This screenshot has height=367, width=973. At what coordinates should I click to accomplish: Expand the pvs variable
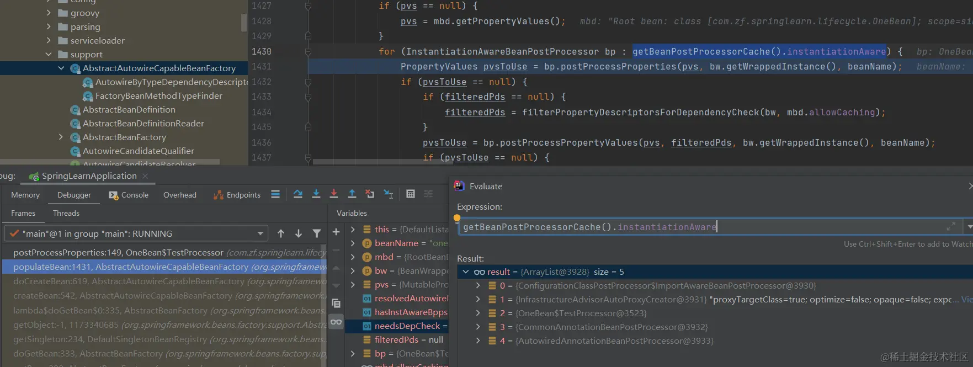point(353,284)
